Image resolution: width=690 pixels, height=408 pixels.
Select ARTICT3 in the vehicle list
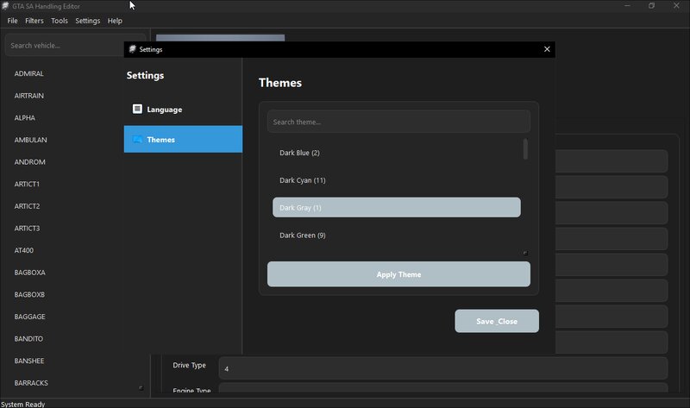27,228
